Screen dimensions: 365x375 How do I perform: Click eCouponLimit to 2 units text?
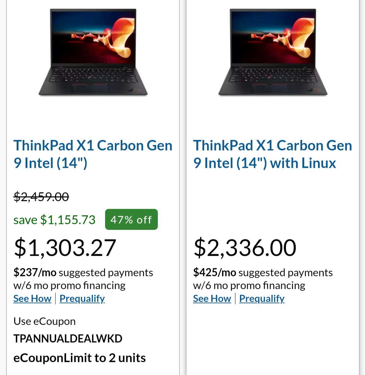point(79,358)
